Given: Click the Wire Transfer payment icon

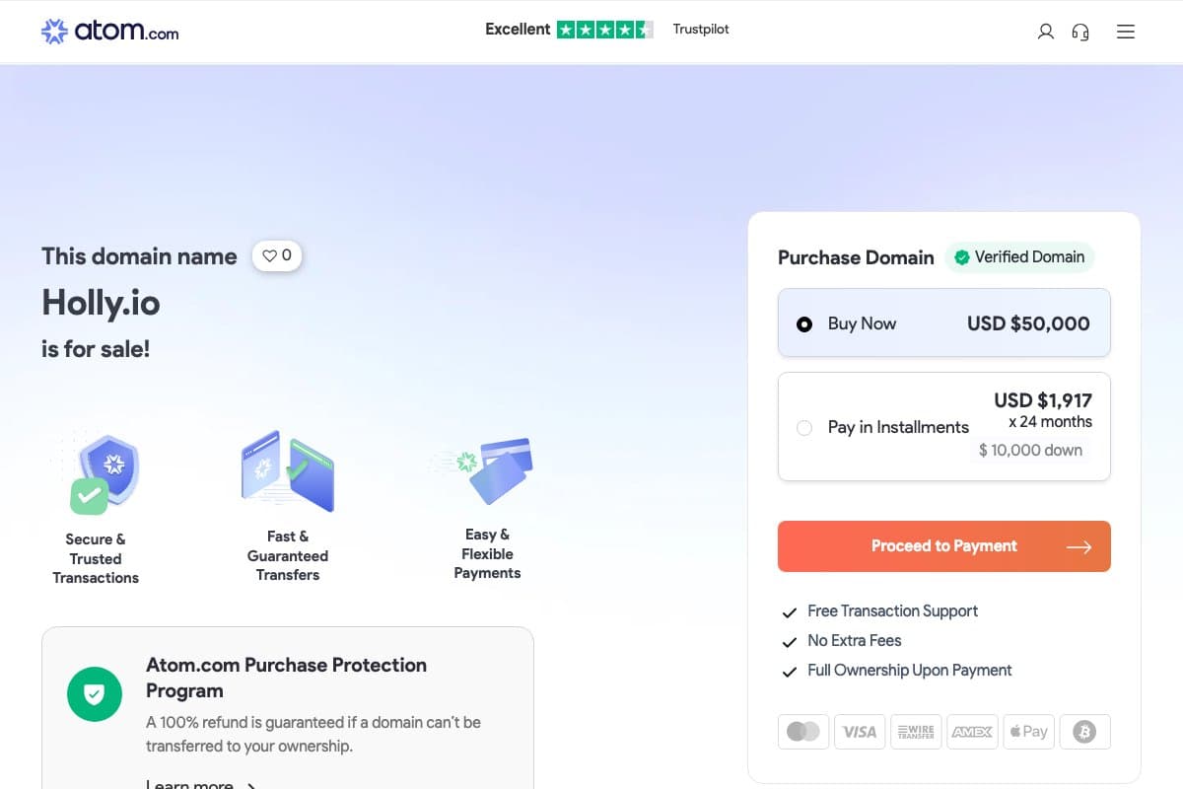Looking at the screenshot, I should click(916, 732).
